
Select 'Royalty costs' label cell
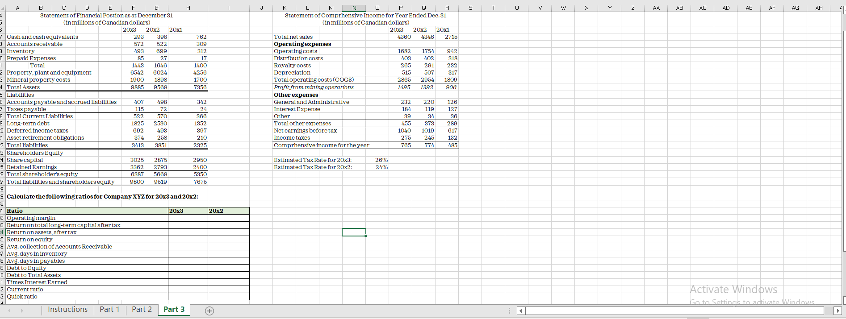tap(292, 66)
